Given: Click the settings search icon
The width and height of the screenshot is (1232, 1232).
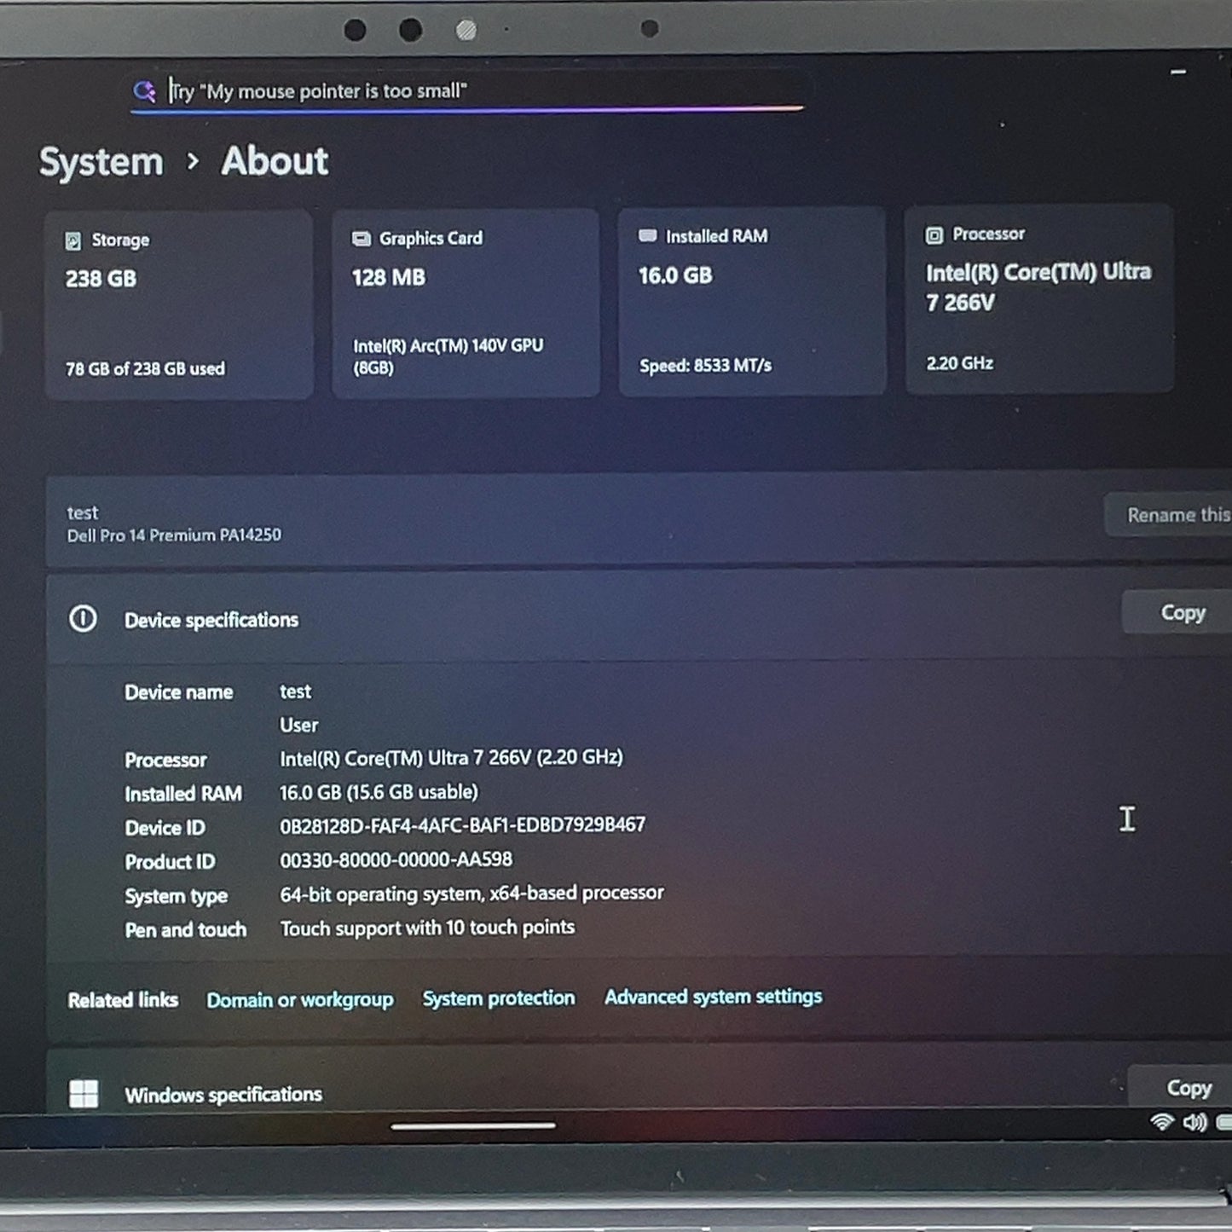Looking at the screenshot, I should (x=144, y=91).
